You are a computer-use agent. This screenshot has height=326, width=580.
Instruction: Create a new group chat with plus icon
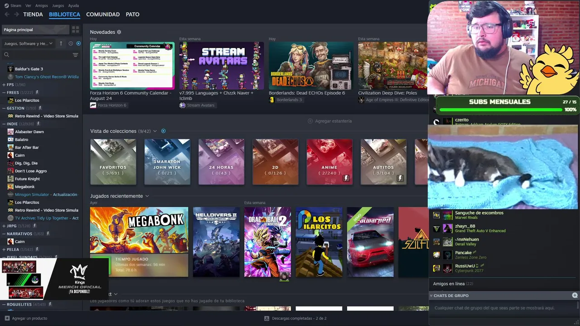click(x=575, y=295)
